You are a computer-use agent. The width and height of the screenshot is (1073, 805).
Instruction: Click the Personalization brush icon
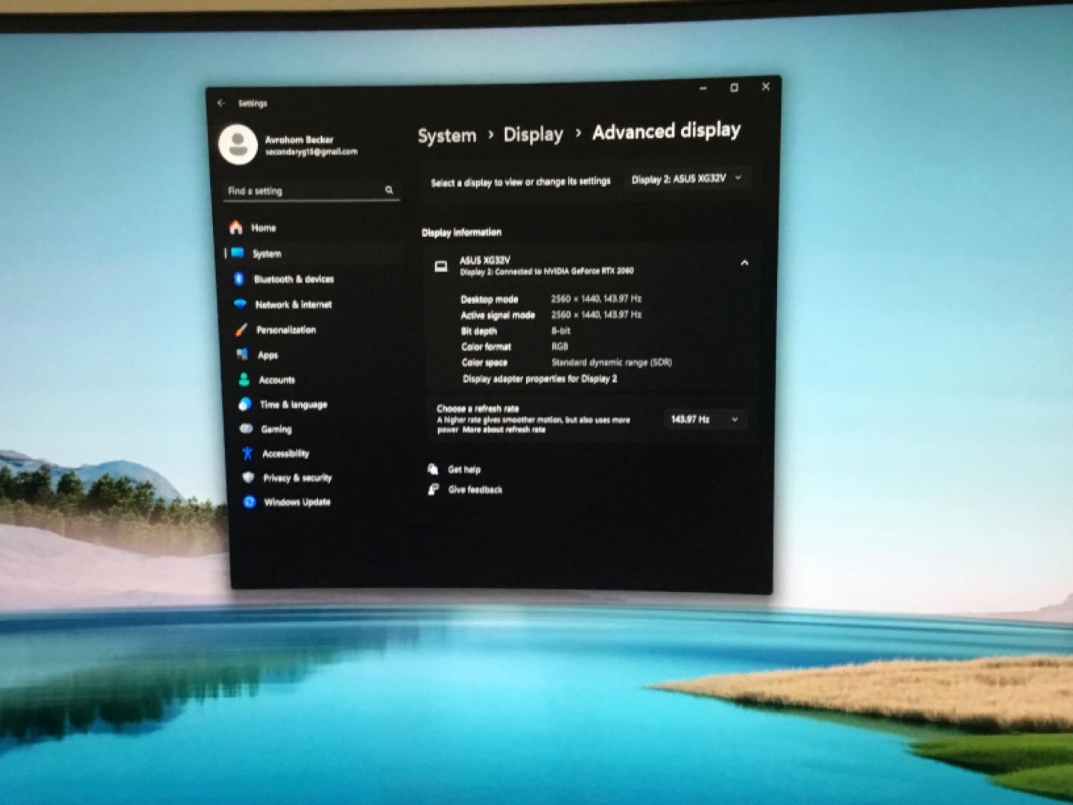241,329
